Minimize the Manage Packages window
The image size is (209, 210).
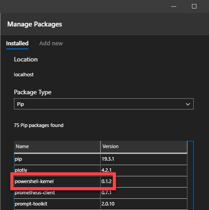tap(173, 6)
